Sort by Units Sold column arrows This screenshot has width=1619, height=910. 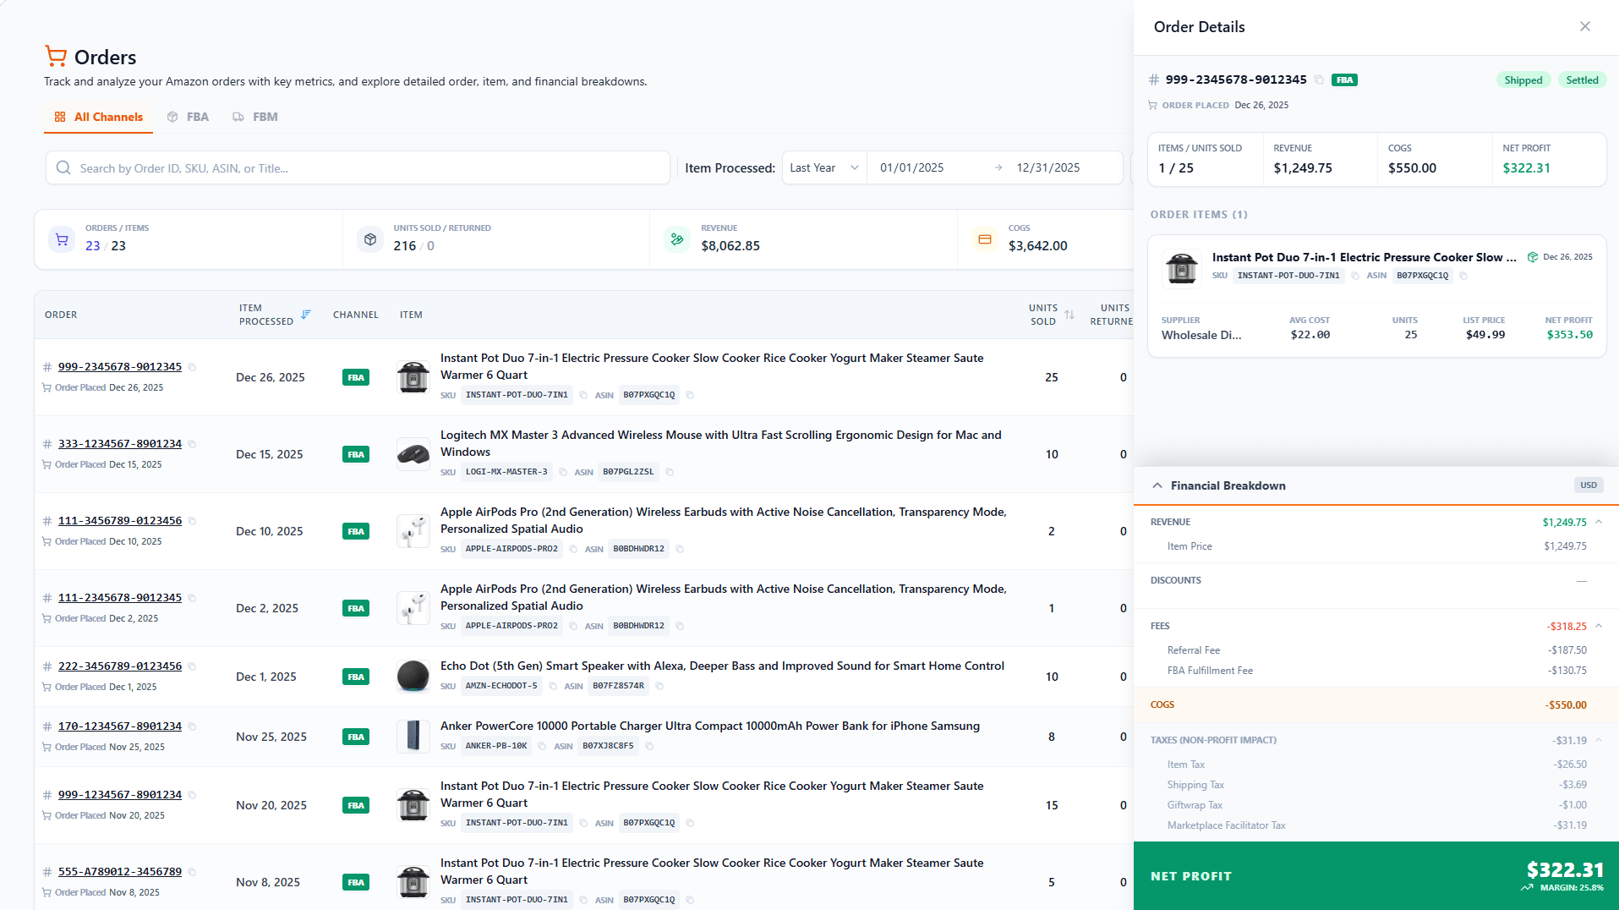click(1069, 315)
